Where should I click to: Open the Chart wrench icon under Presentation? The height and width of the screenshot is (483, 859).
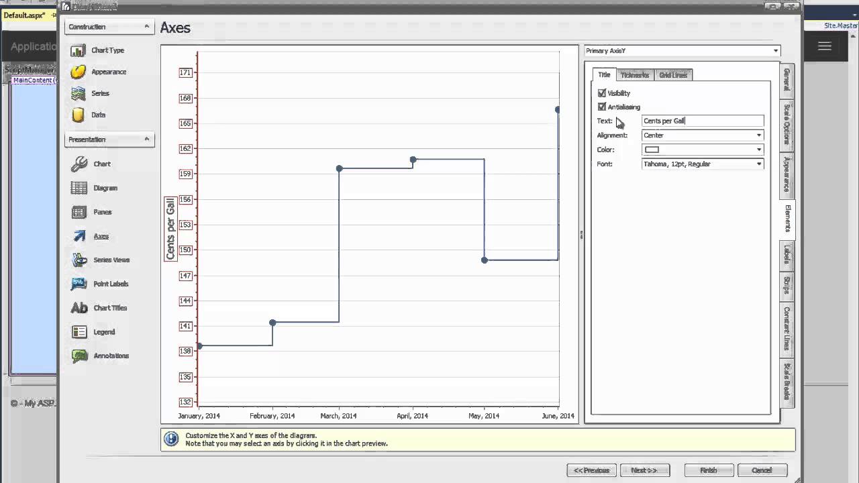click(x=79, y=164)
